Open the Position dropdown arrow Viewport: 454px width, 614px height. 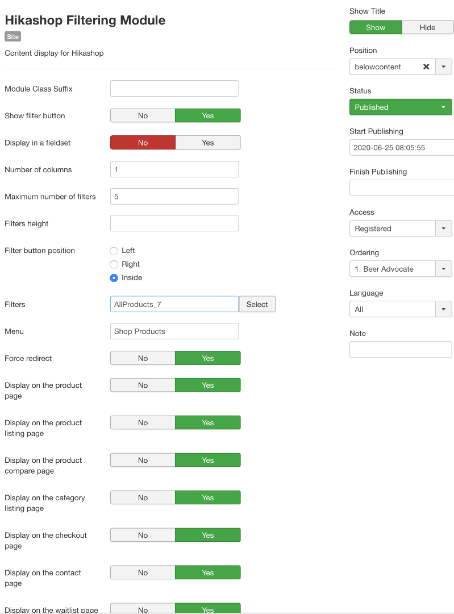pos(444,67)
